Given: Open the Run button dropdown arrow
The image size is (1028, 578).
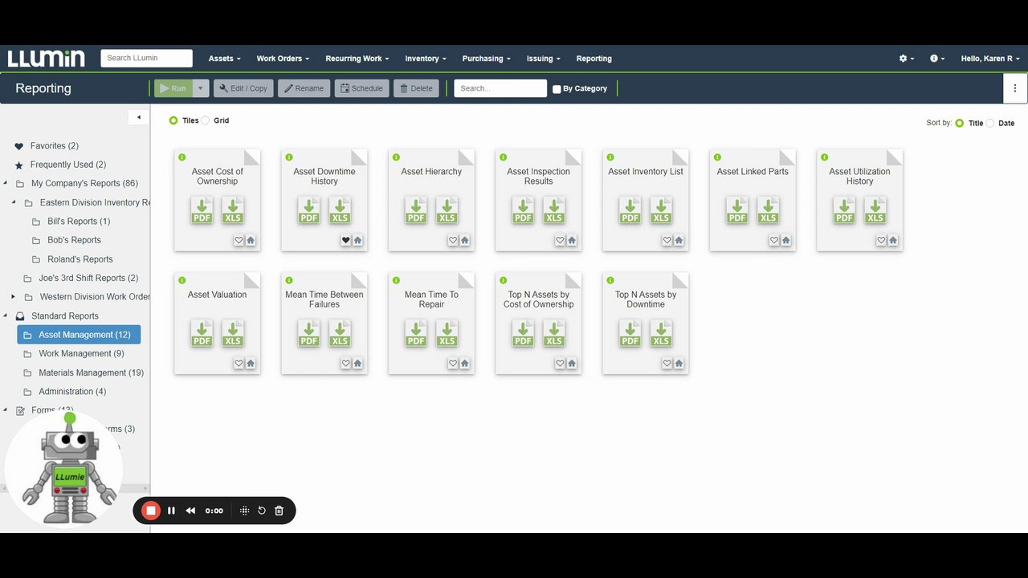Looking at the screenshot, I should (x=202, y=88).
